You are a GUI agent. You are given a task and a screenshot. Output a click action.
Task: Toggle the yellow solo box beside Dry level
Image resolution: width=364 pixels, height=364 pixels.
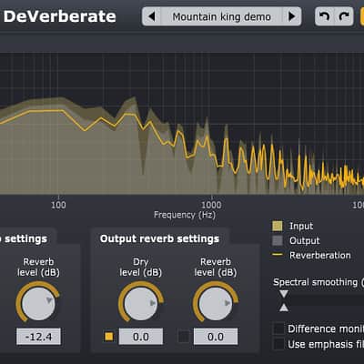[109, 337]
